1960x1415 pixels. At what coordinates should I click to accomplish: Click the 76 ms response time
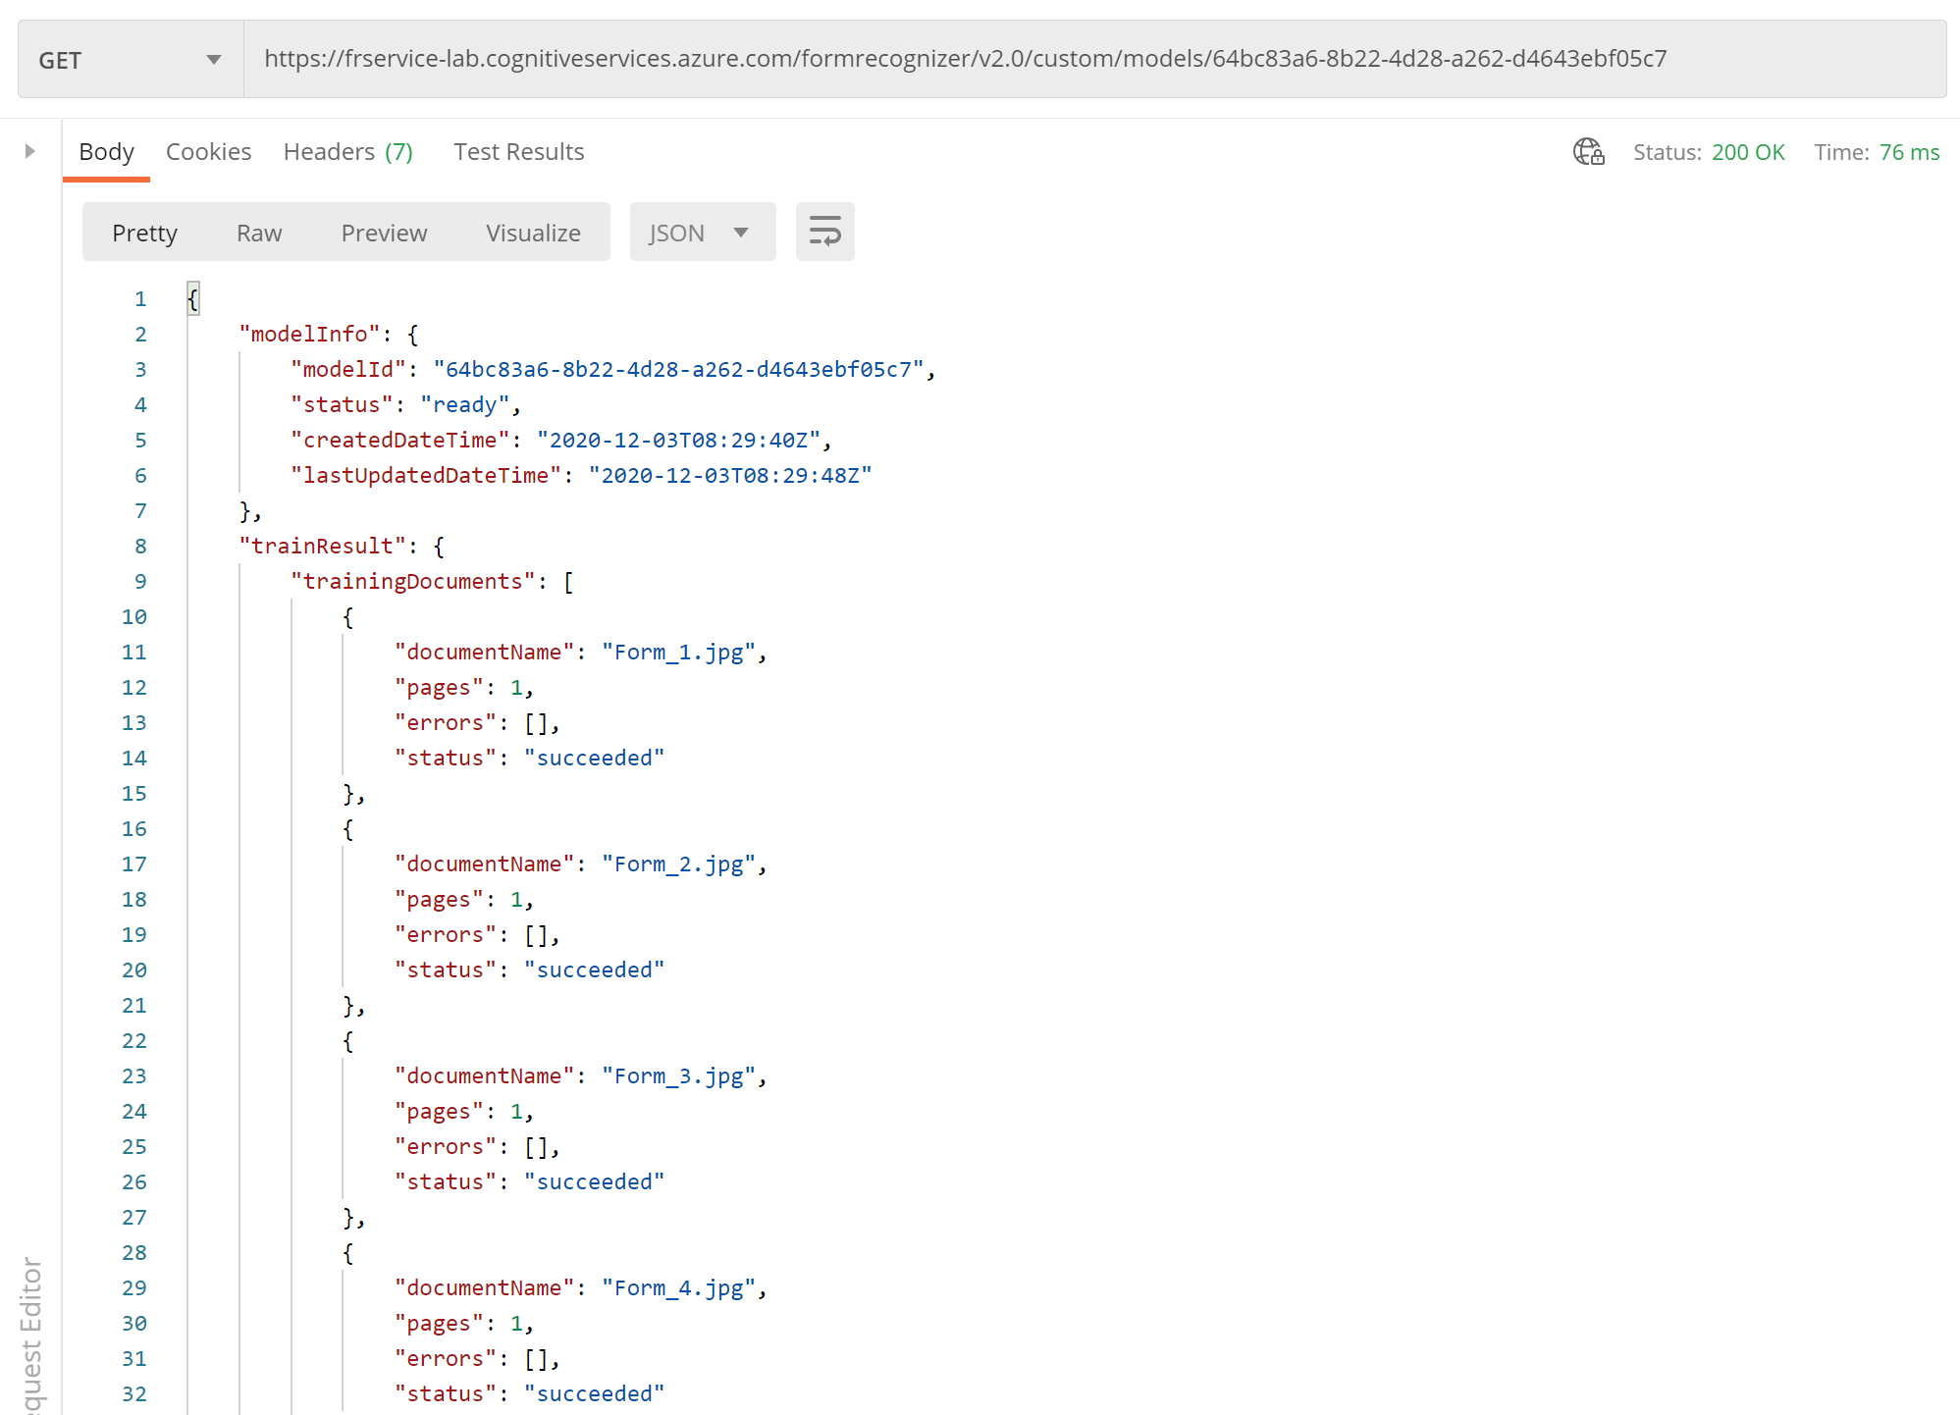pos(1909,152)
